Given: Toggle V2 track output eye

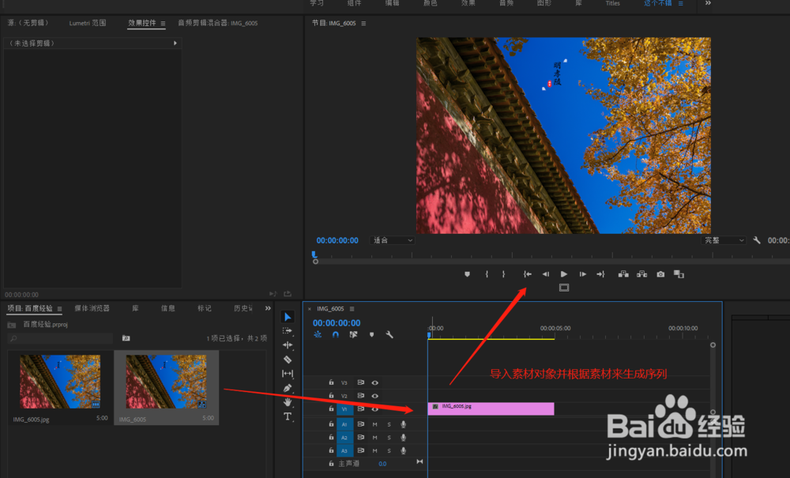Looking at the screenshot, I should click(x=374, y=396).
